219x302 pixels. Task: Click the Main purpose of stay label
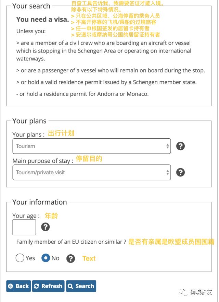click(x=43, y=161)
